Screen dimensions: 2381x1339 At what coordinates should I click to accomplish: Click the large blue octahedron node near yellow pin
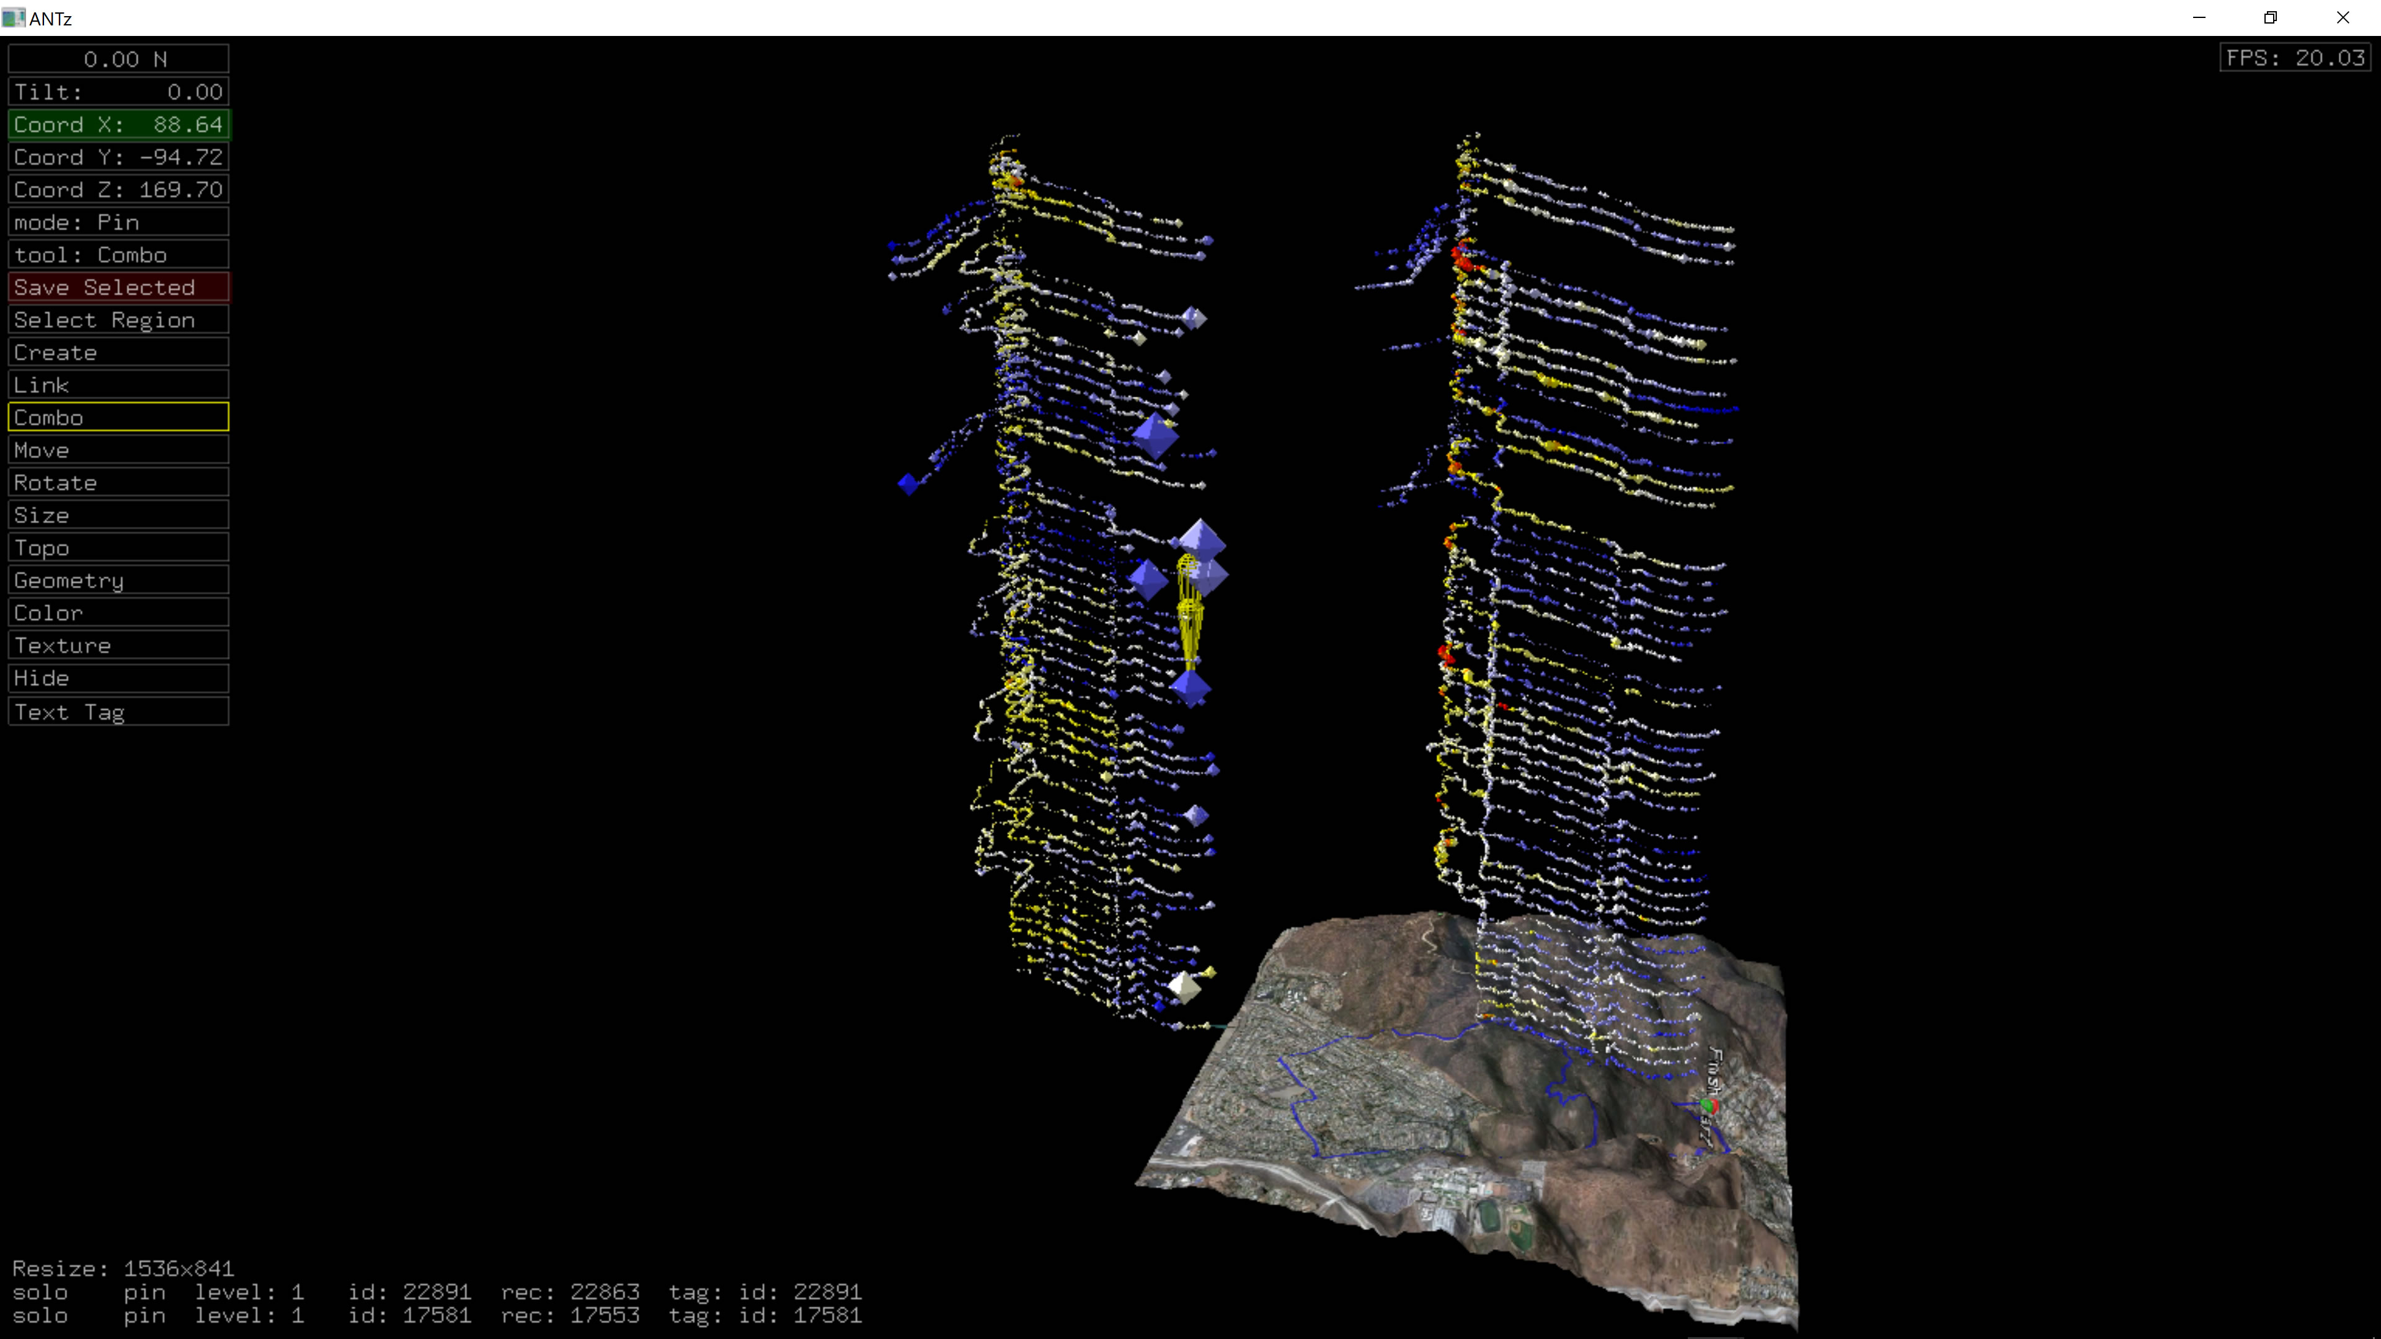pyautogui.click(x=1200, y=540)
